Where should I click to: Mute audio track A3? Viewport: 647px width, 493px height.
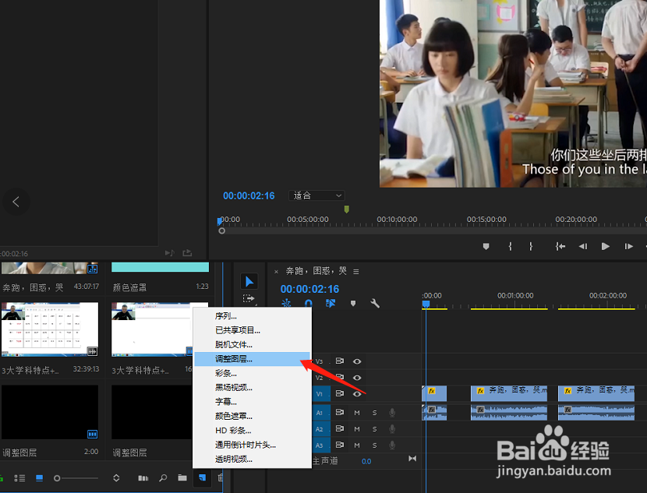click(x=357, y=445)
